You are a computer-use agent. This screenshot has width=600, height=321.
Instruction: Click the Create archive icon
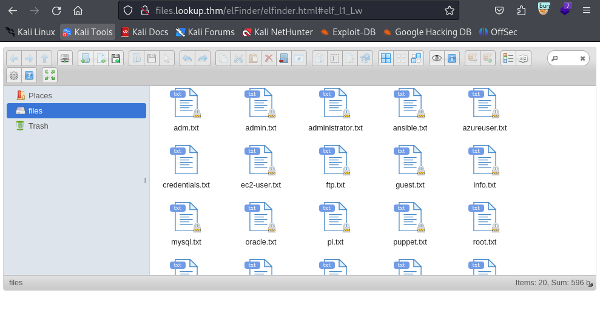pyautogui.click(x=488, y=58)
